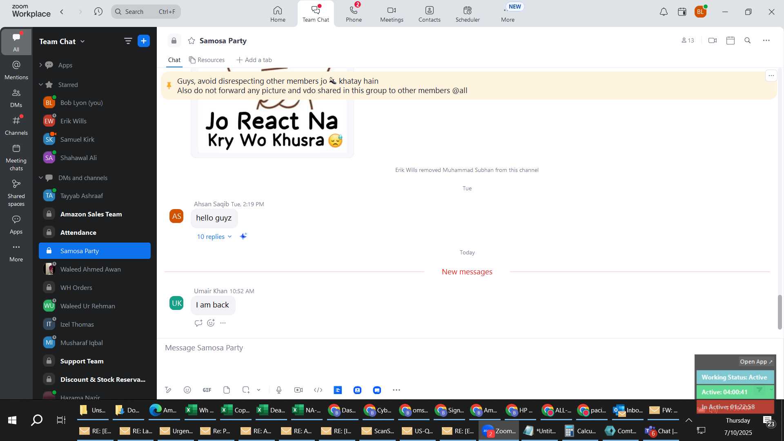This screenshot has height=441, width=784.
Task: Open the Amazon Sales Team channel
Action: pos(95,214)
